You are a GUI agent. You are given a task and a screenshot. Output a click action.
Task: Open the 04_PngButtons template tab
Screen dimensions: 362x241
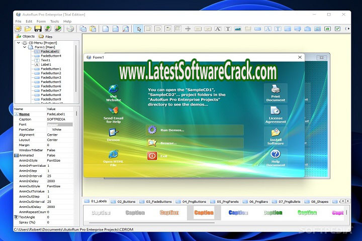tap(191, 201)
